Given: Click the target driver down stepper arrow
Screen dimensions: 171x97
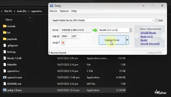Looking at the screenshot, I should coord(131,31).
